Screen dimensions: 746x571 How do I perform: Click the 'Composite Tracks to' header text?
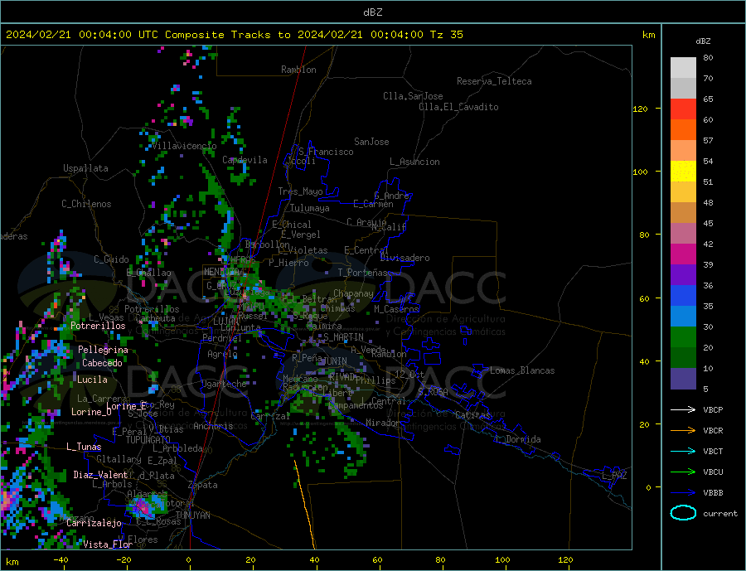click(x=227, y=35)
